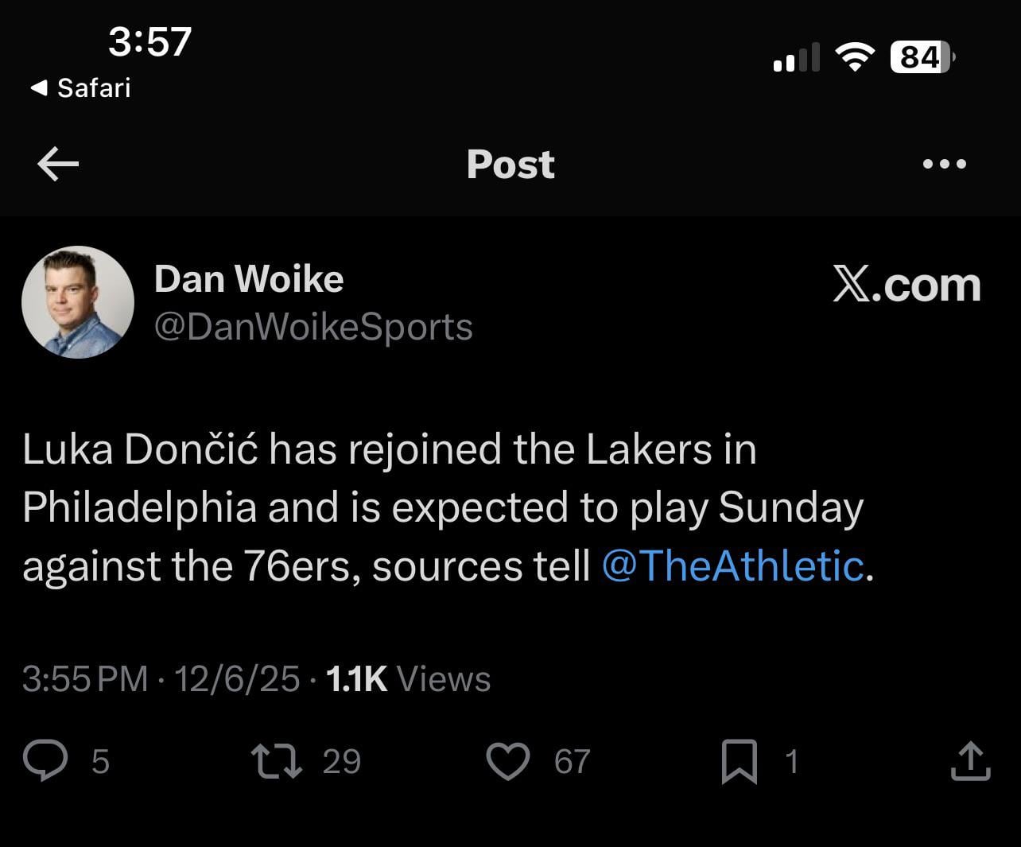
Task: Tap the cellular signal bars icon
Action: pyautogui.click(x=796, y=58)
